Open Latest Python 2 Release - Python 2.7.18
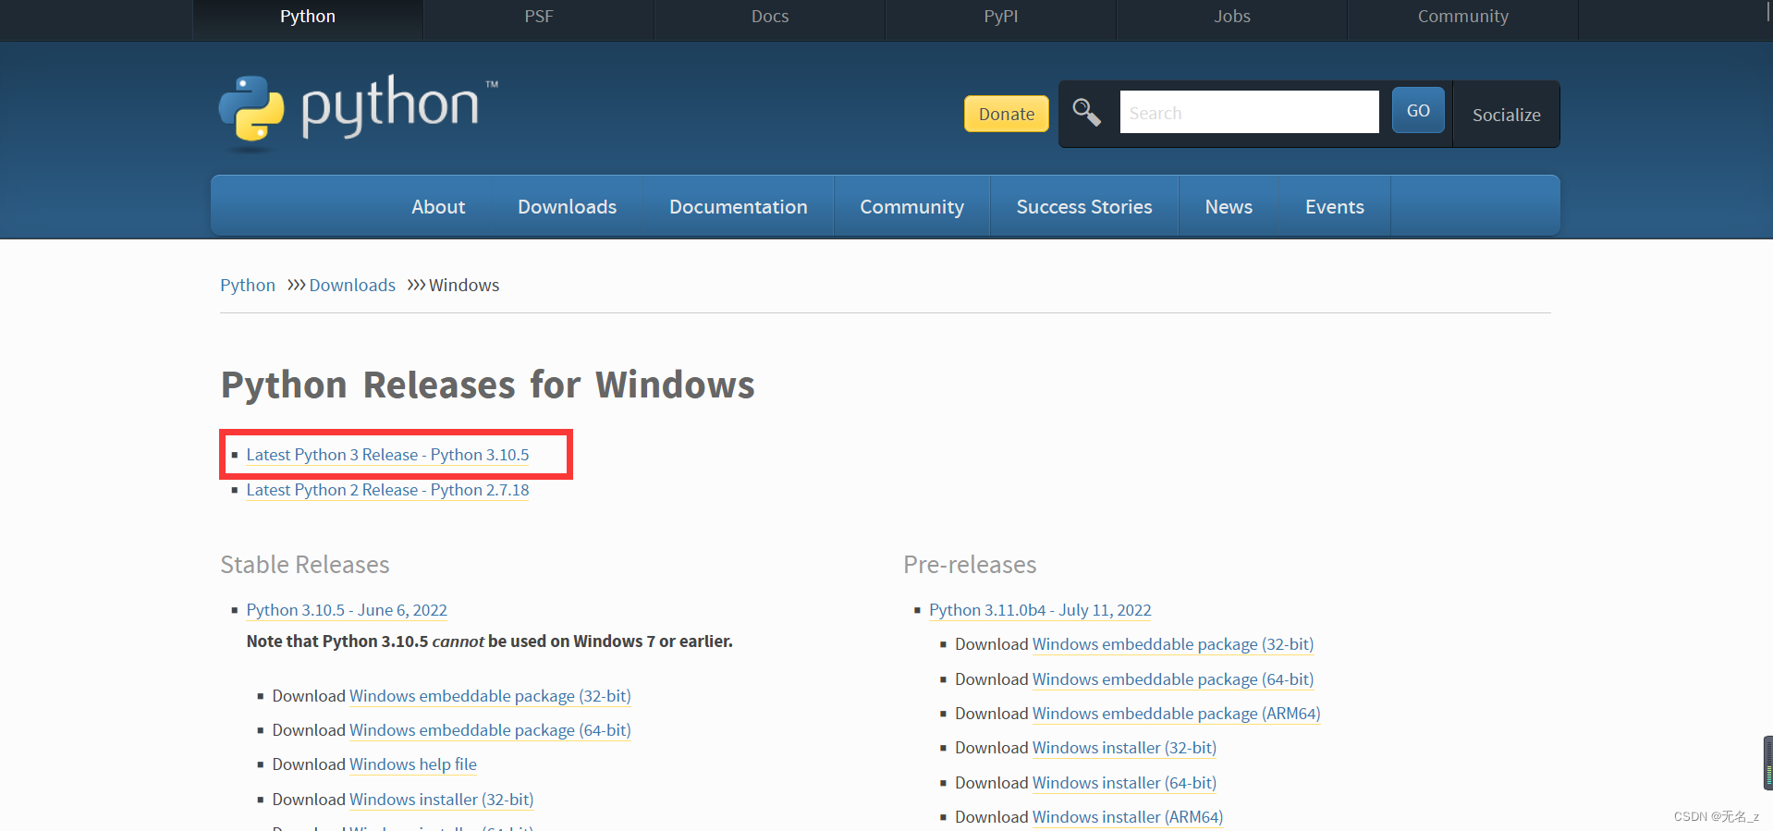Viewport: 1773px width, 831px height. point(387,490)
